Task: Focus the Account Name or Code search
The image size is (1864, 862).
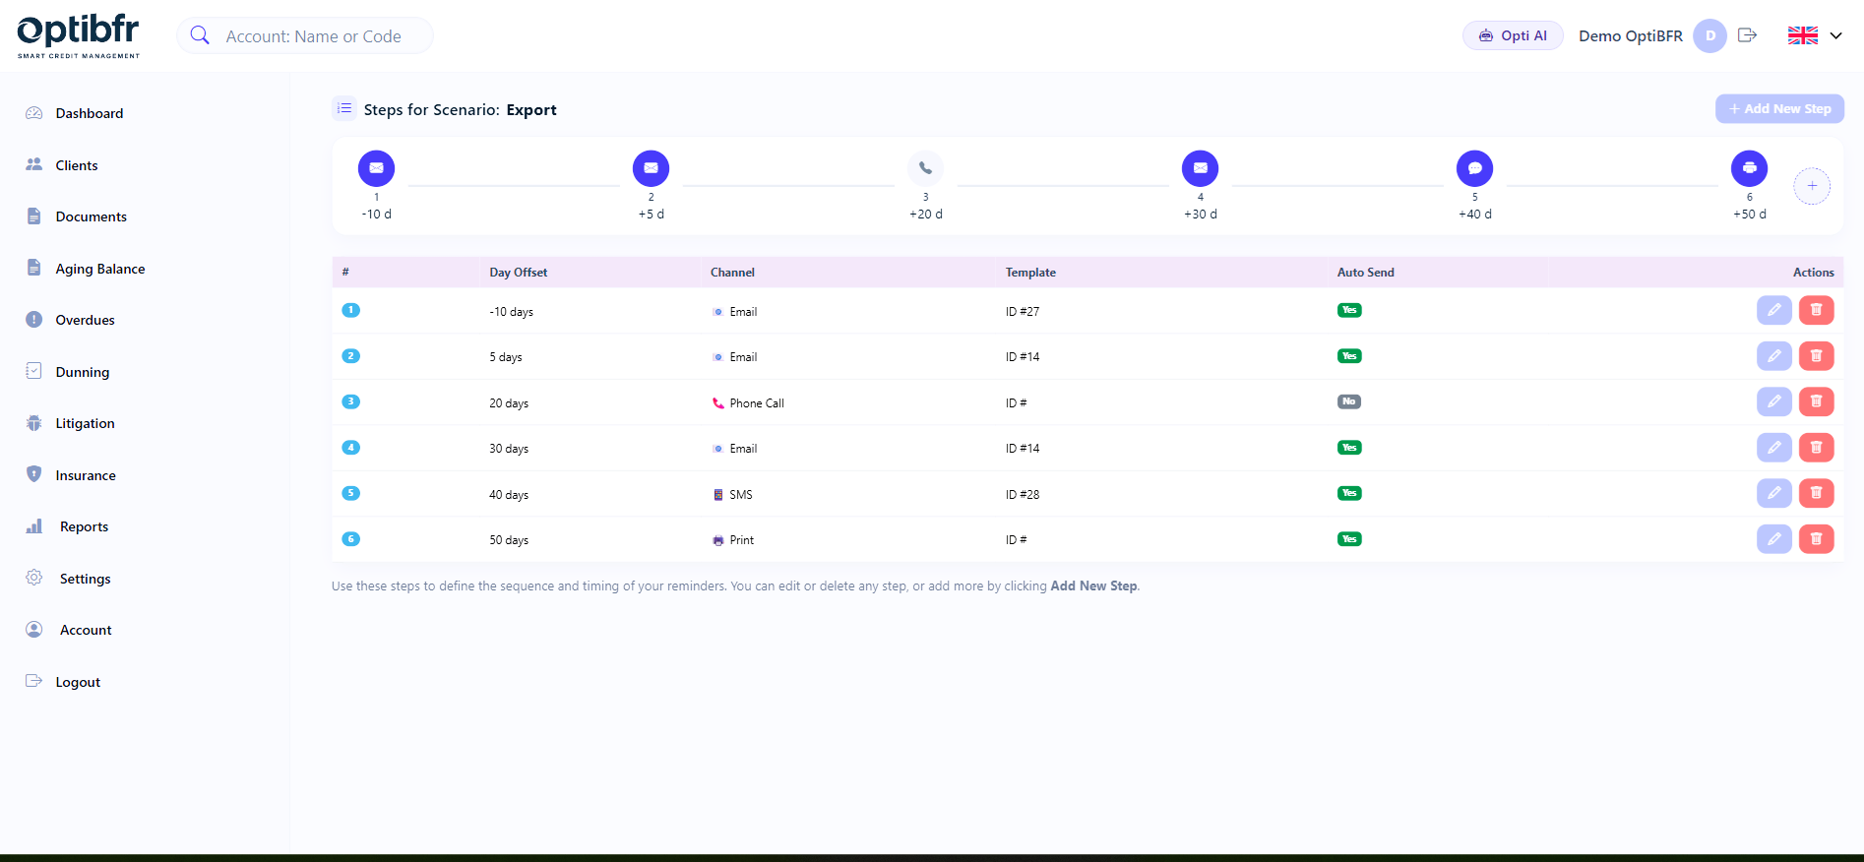Action: click(313, 36)
